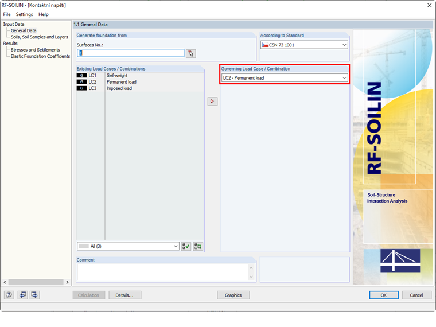Open the Help menu
Viewport: 436px width, 327px height.
(x=44, y=14)
